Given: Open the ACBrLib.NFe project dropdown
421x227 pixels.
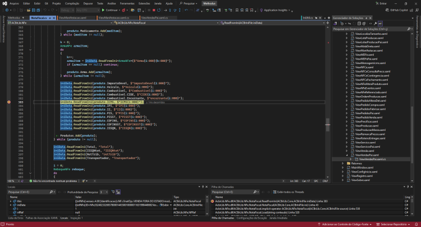Looking at the screenshot, I should click(60, 23).
